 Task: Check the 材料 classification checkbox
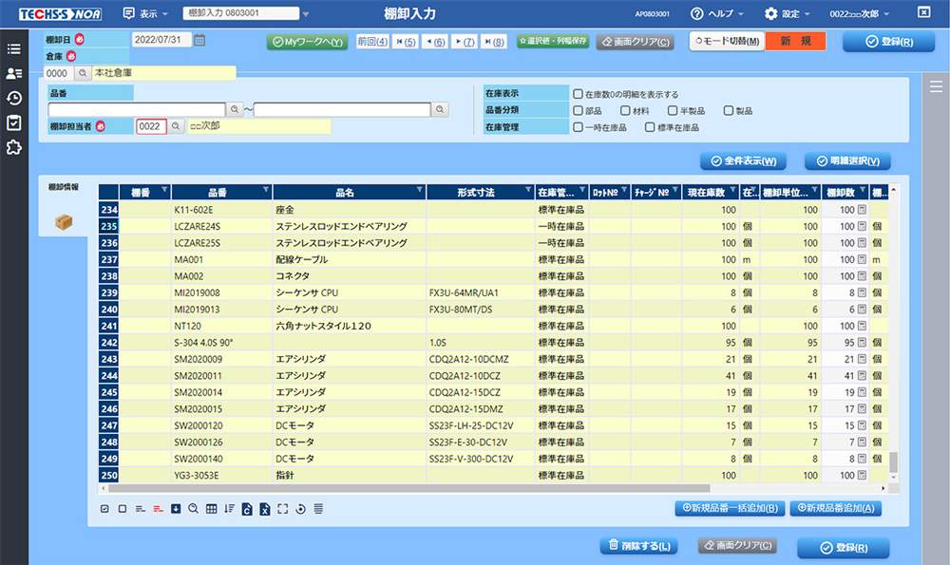click(625, 111)
